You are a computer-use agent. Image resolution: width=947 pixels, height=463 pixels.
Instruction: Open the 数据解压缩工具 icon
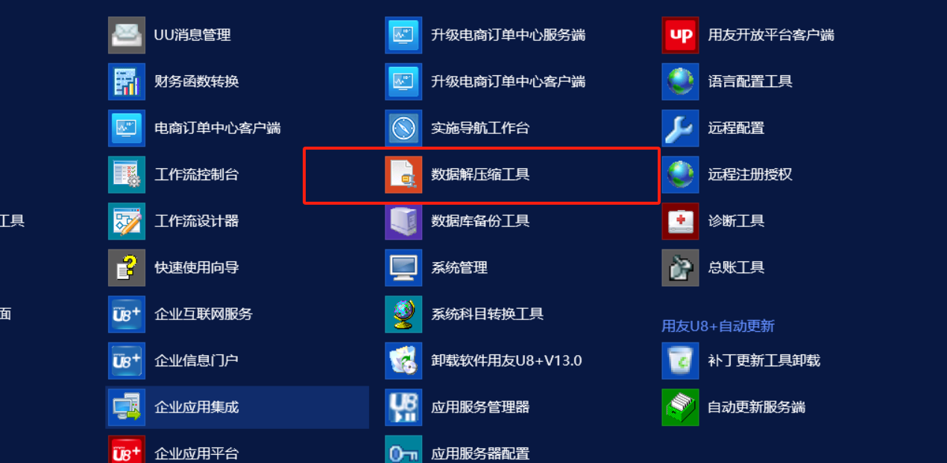coord(403,175)
